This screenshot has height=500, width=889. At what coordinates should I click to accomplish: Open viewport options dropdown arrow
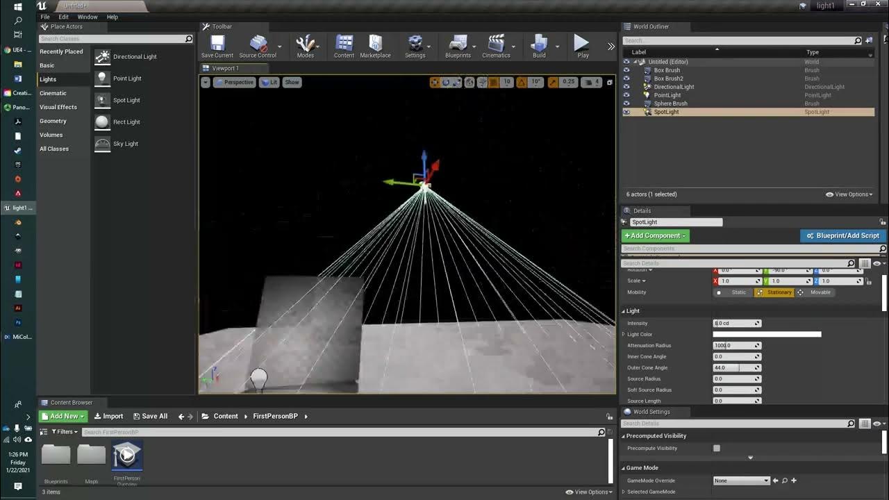coord(206,82)
